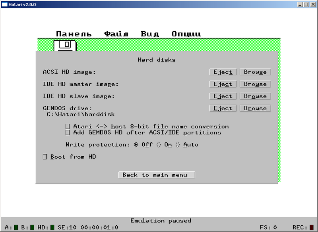Eject the IDE HD master image
The image size is (318, 232).
point(223,84)
